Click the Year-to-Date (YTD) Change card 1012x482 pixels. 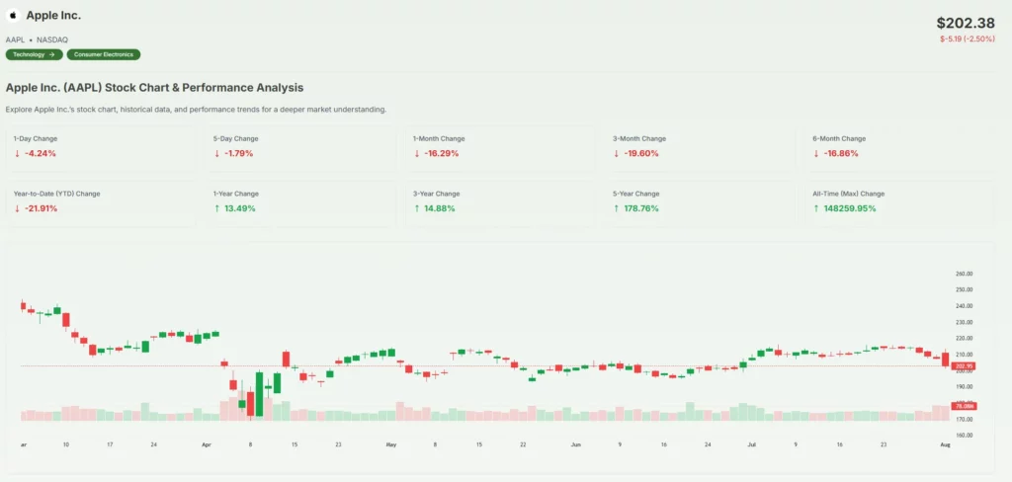103,201
